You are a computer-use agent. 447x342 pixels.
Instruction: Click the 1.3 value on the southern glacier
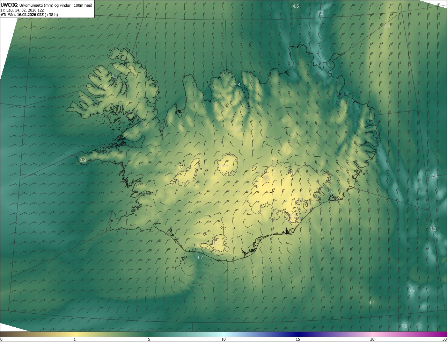(216, 243)
